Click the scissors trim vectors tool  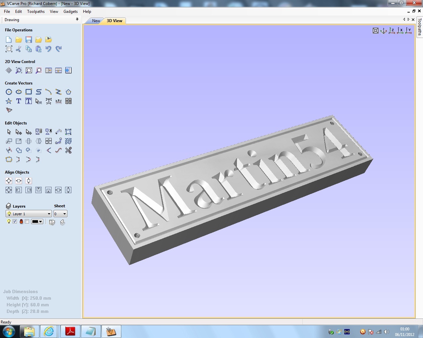(x=68, y=151)
